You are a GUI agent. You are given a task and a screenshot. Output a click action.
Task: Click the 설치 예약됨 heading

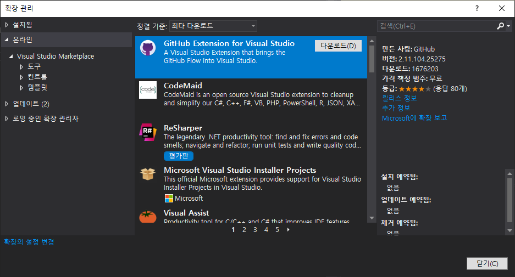pyautogui.click(x=400, y=177)
